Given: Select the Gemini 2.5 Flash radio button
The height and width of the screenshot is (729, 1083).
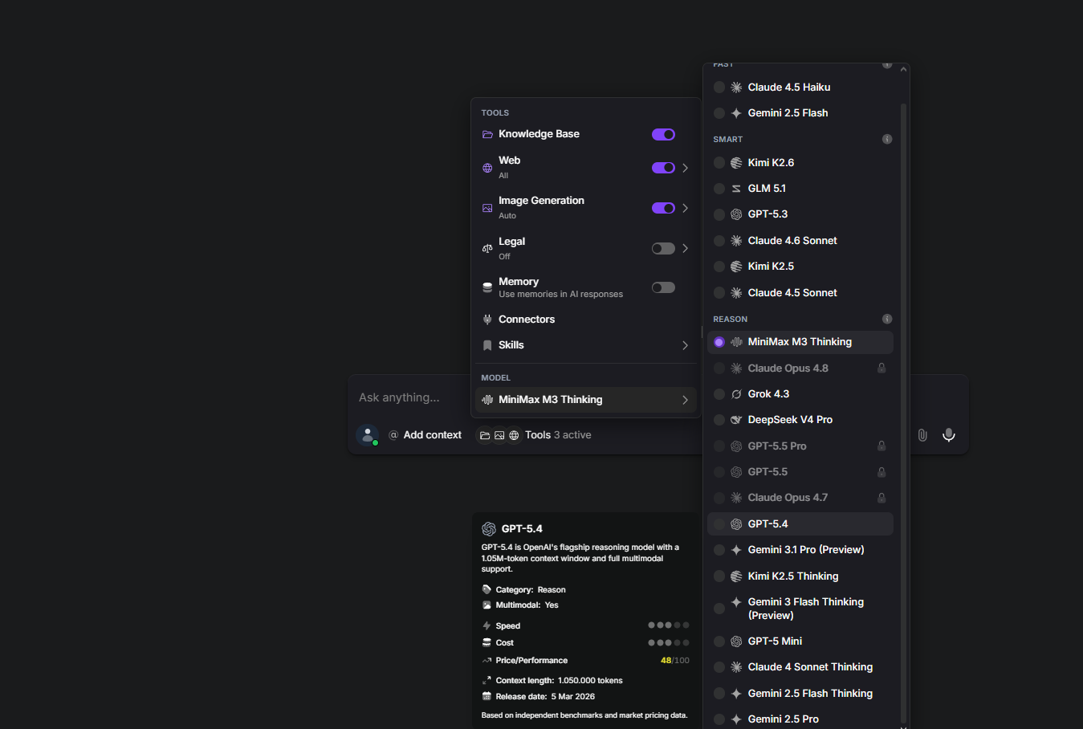Looking at the screenshot, I should click(719, 113).
